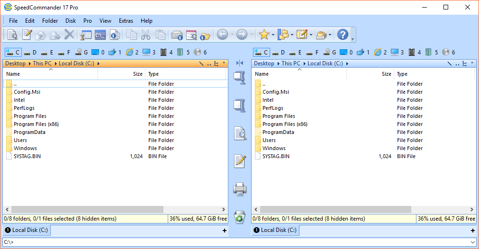Select Users folder in right panel

(269, 141)
